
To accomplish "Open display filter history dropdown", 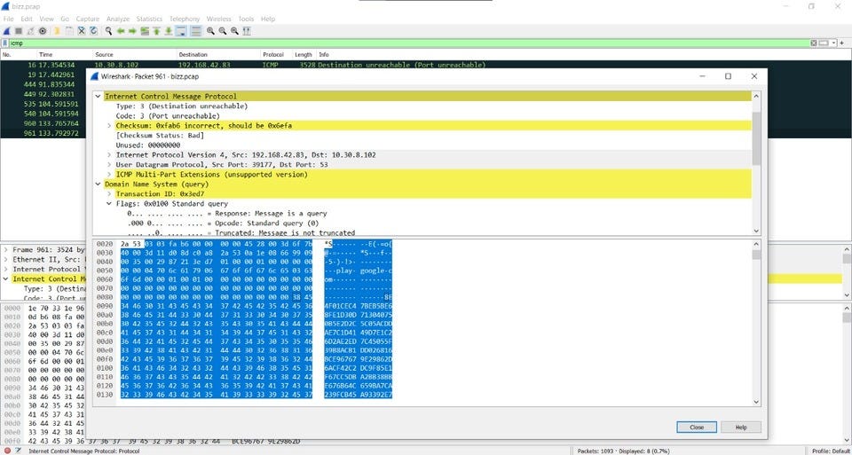I will pyautogui.click(x=833, y=43).
